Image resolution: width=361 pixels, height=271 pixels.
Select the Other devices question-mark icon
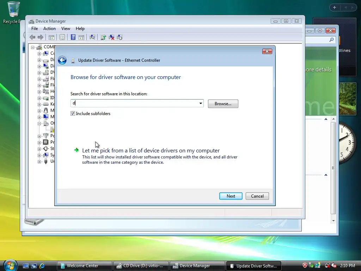46,123
